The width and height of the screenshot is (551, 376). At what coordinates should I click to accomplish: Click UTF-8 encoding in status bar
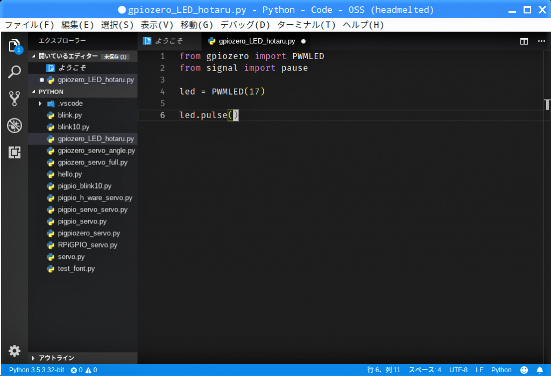(458, 370)
